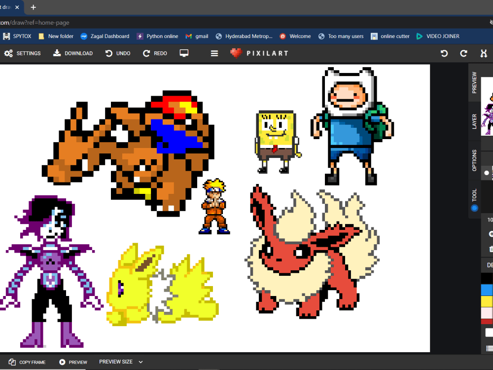Click the trash delete icon in layer panel
The image size is (493, 370).
pos(491,249)
